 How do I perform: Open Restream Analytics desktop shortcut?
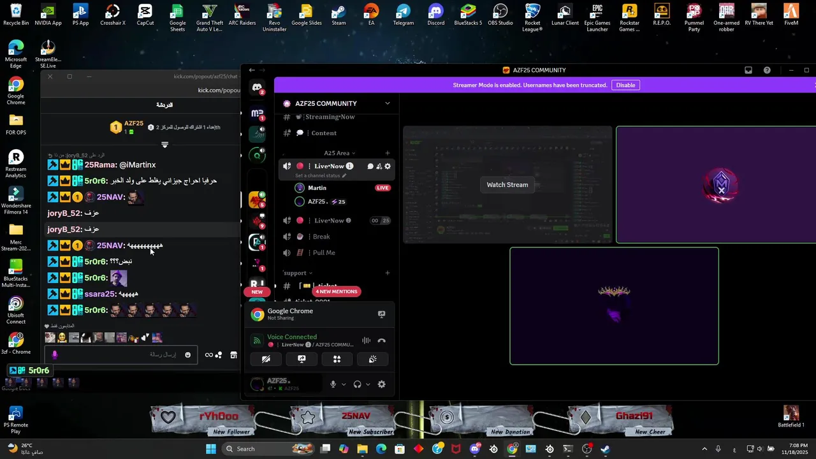[x=16, y=164]
